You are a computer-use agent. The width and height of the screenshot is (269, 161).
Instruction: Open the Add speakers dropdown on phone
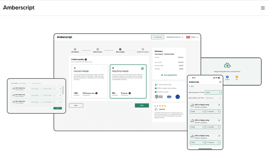[x=213, y=98]
